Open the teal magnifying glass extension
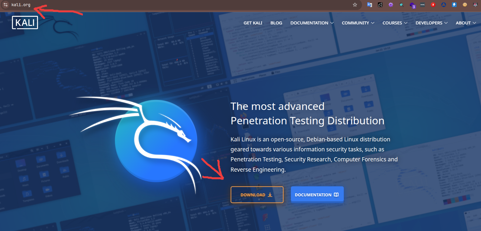Image resolution: width=481 pixels, height=231 pixels. (x=401, y=5)
